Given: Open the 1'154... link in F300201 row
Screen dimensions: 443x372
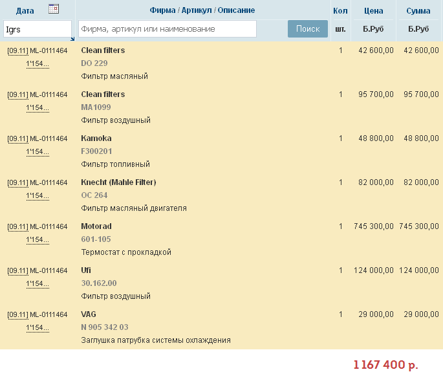Looking at the screenshot, I should [x=38, y=152].
